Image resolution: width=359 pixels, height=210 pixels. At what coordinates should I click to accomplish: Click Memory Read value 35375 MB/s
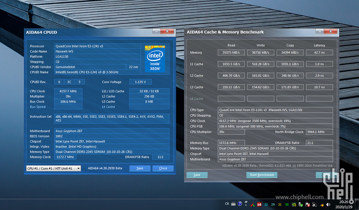[231, 53]
